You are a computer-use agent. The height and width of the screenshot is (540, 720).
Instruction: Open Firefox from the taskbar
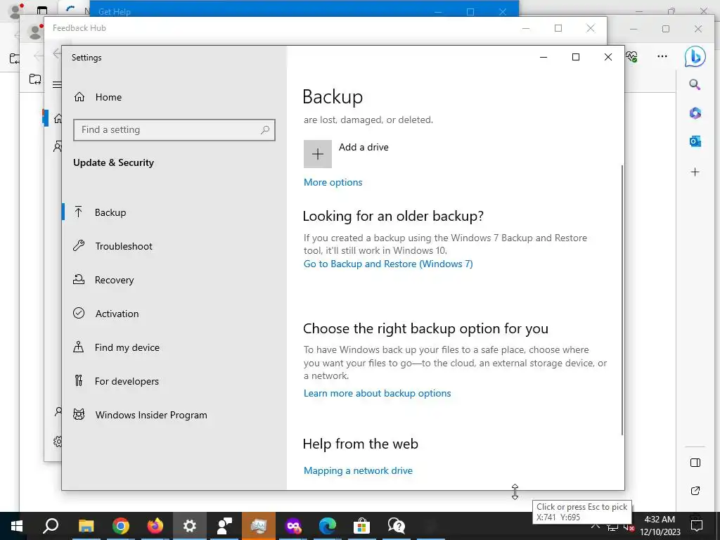pyautogui.click(x=155, y=525)
